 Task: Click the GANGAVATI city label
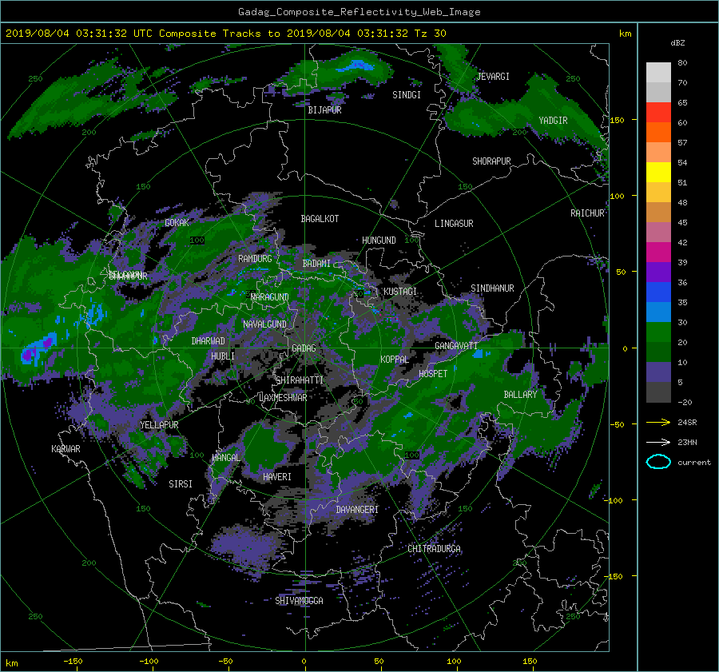(456, 346)
